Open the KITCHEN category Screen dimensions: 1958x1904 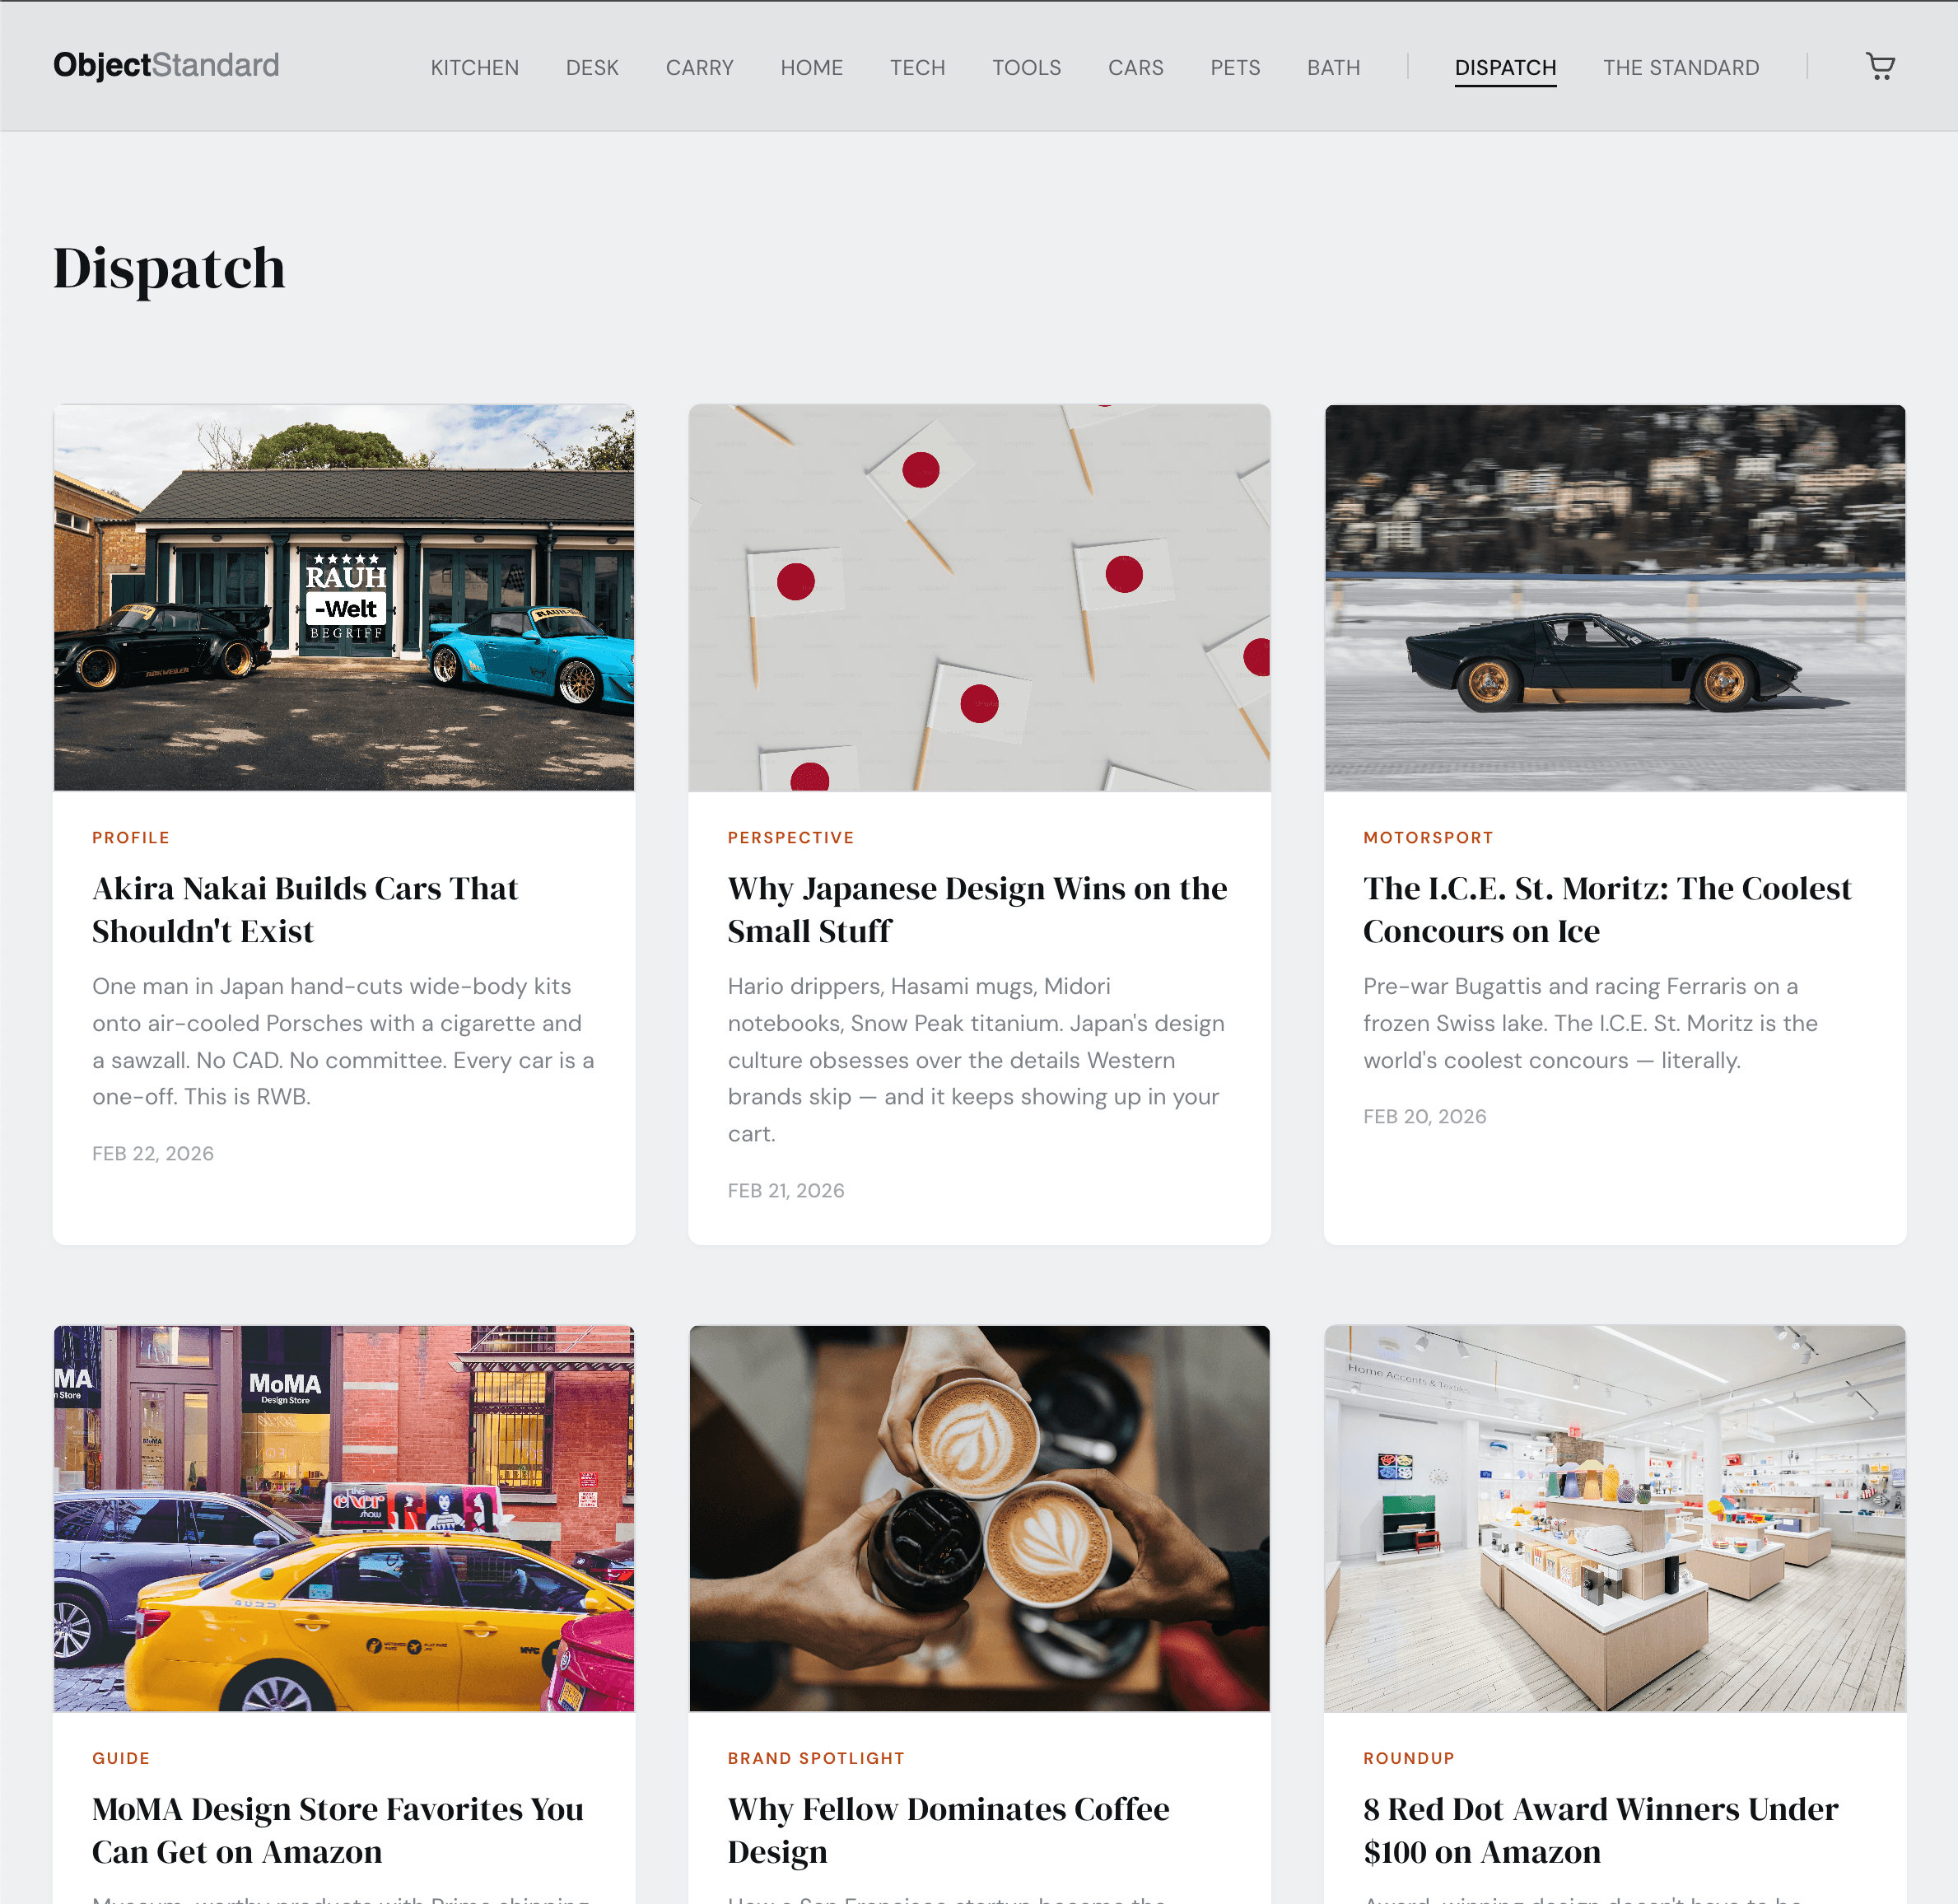pyautogui.click(x=474, y=67)
